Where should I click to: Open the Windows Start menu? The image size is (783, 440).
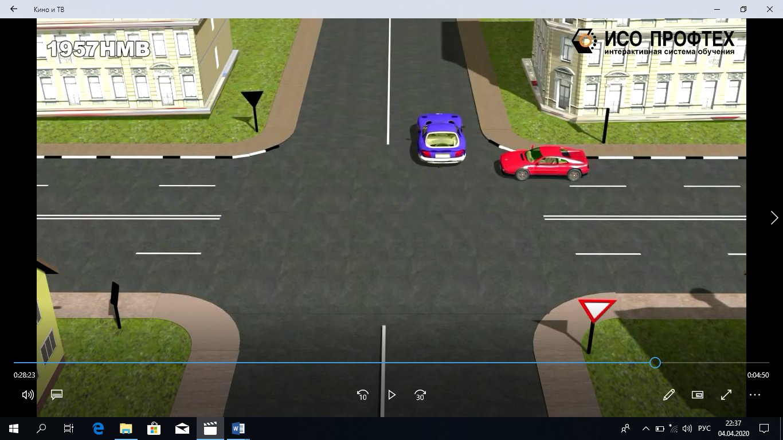pyautogui.click(x=13, y=429)
